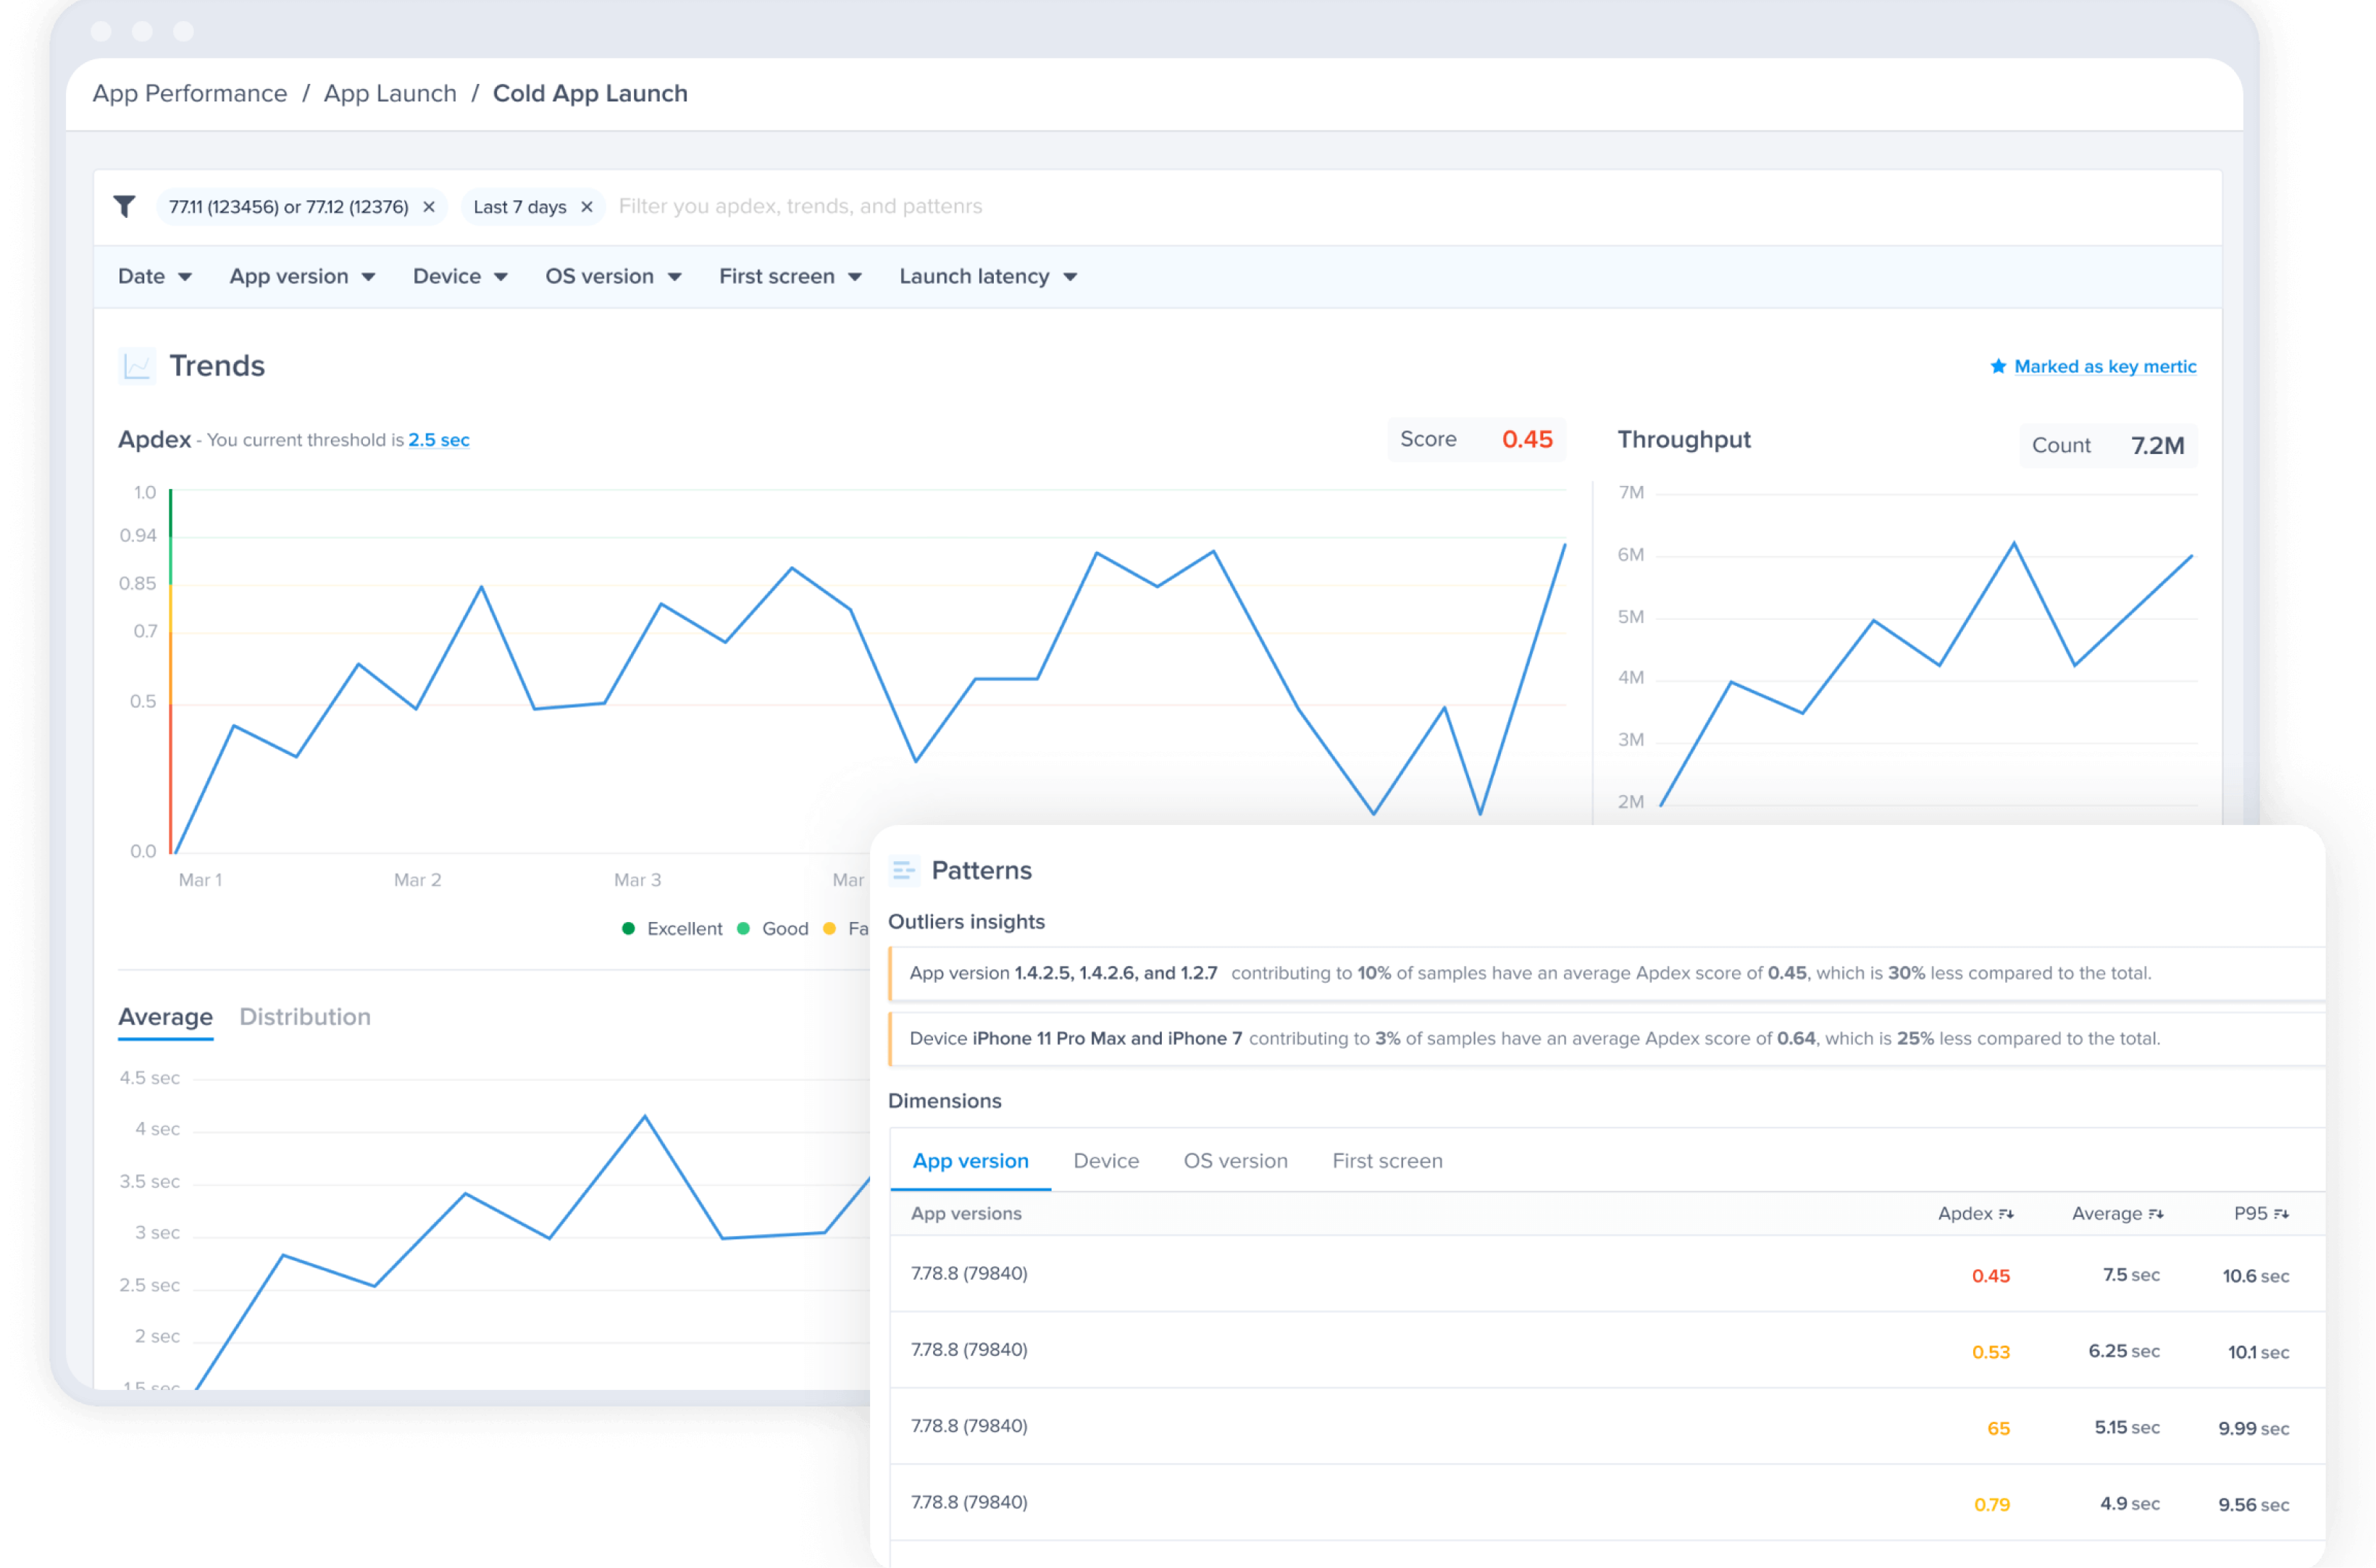The width and height of the screenshot is (2376, 1568).
Task: Focus the filter apdex, trends, patterns field
Action: tap(800, 207)
